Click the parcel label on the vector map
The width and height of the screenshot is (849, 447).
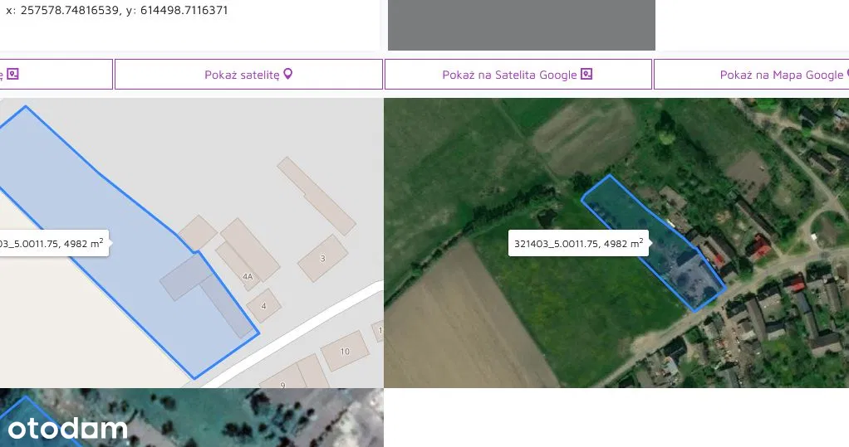point(52,243)
